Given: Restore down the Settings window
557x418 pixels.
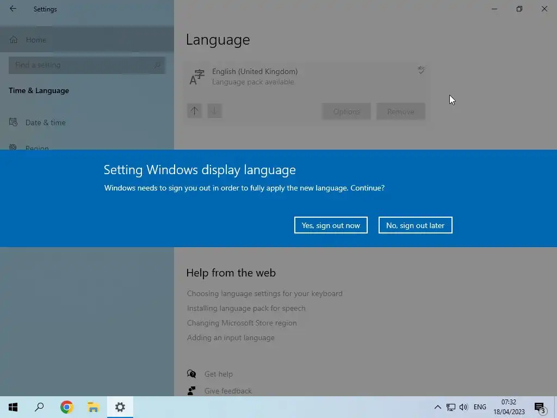Looking at the screenshot, I should click(x=519, y=9).
